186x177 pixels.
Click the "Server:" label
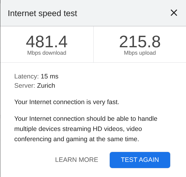click(x=25, y=86)
